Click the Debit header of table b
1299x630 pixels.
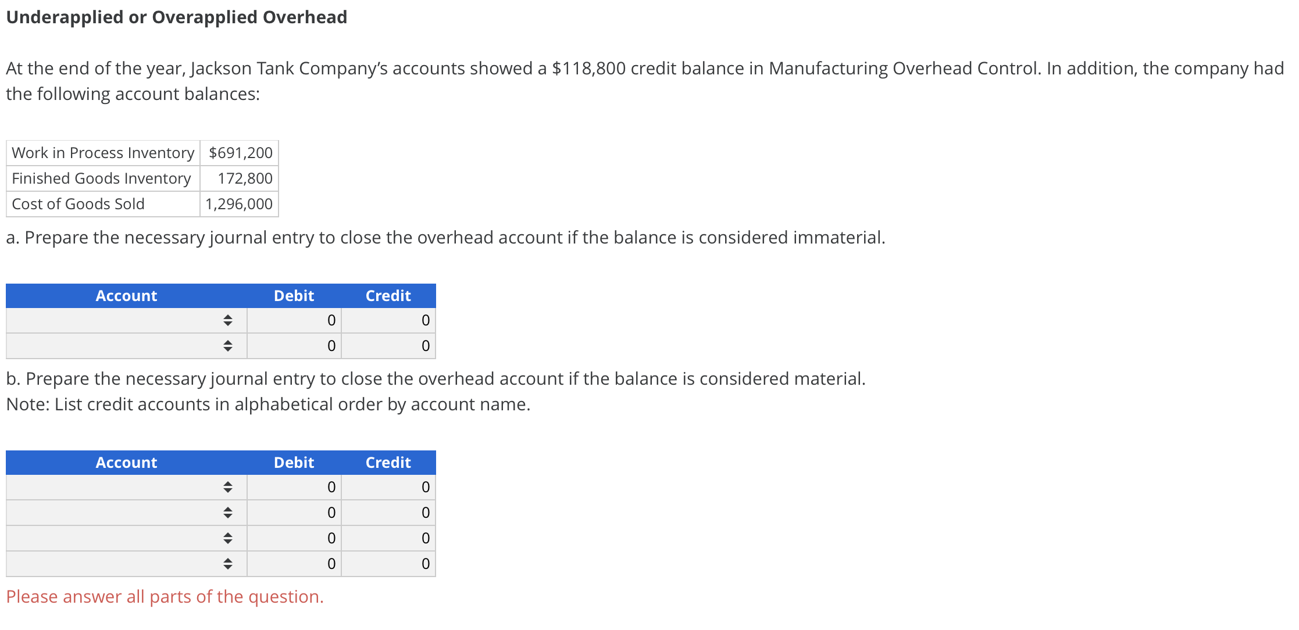coord(294,462)
